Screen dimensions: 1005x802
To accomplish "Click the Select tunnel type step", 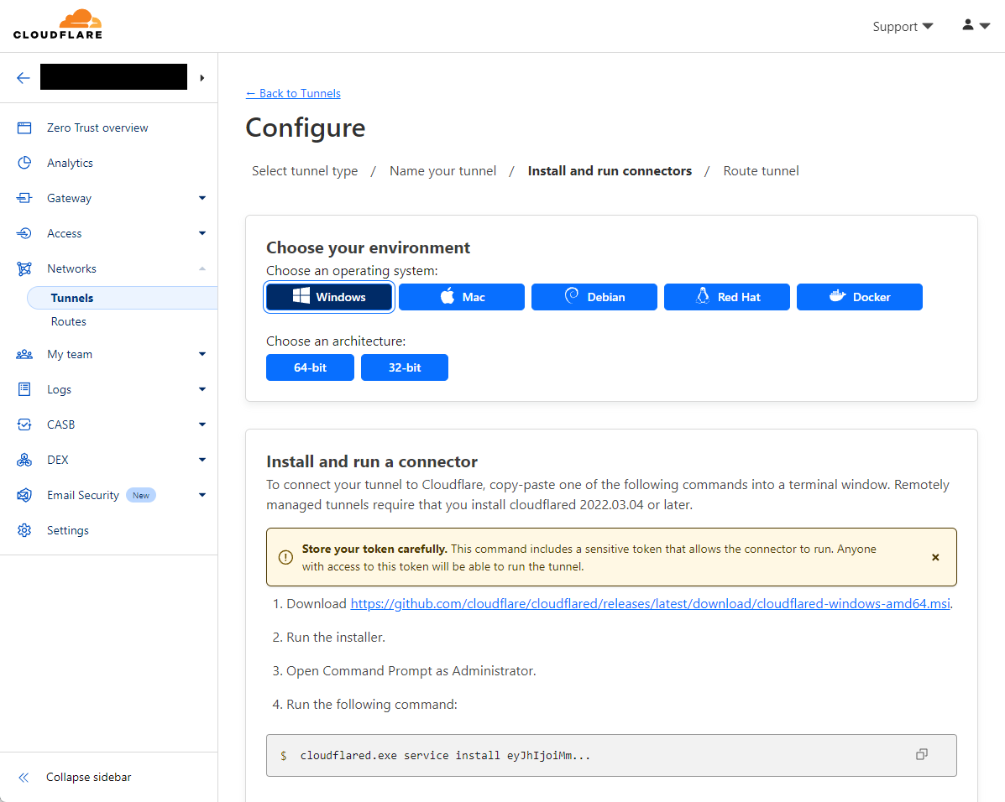I will [305, 171].
